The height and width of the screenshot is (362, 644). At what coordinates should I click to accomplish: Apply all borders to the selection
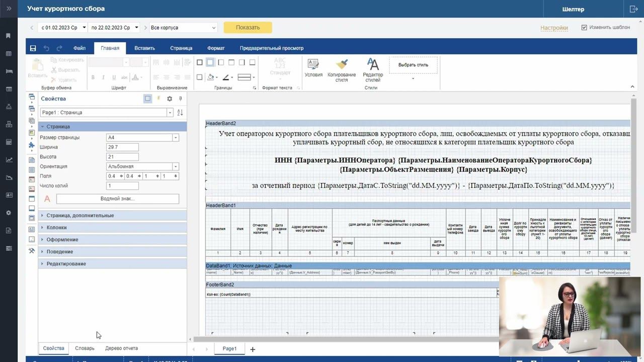pos(200,62)
